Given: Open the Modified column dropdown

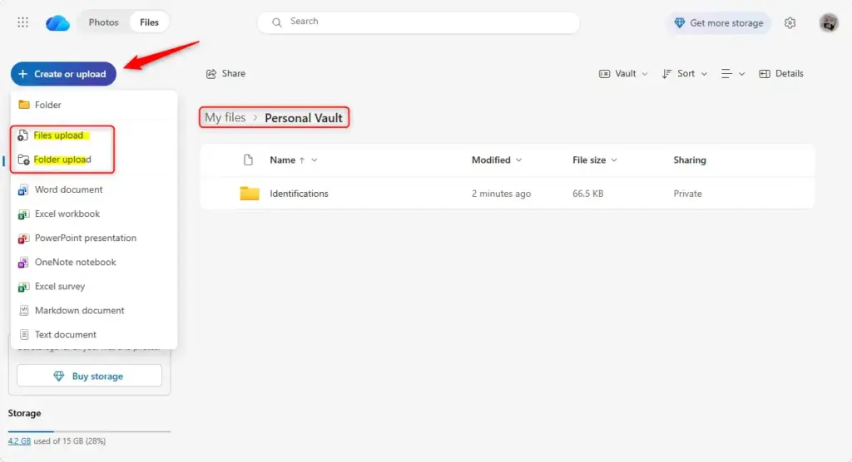Looking at the screenshot, I should (519, 160).
